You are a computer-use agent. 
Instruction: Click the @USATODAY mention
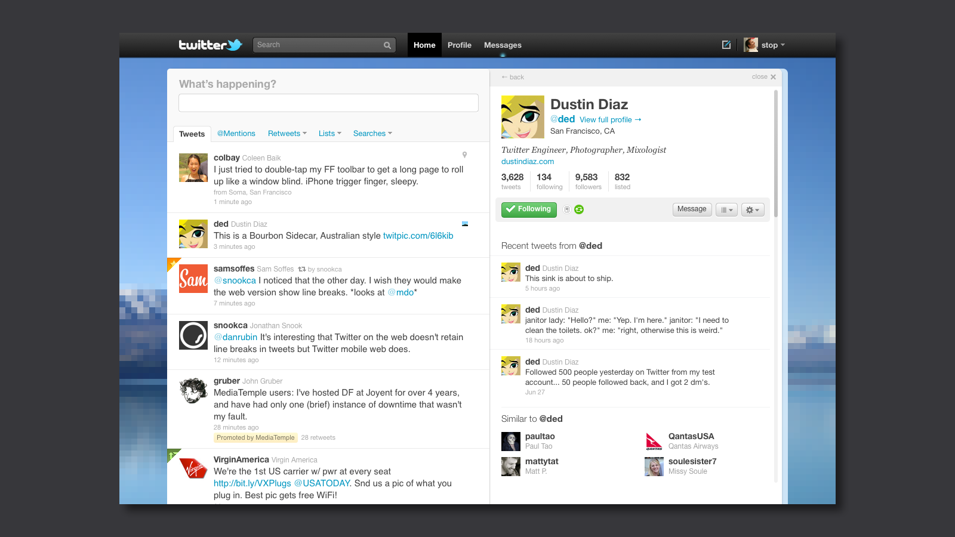coord(322,483)
